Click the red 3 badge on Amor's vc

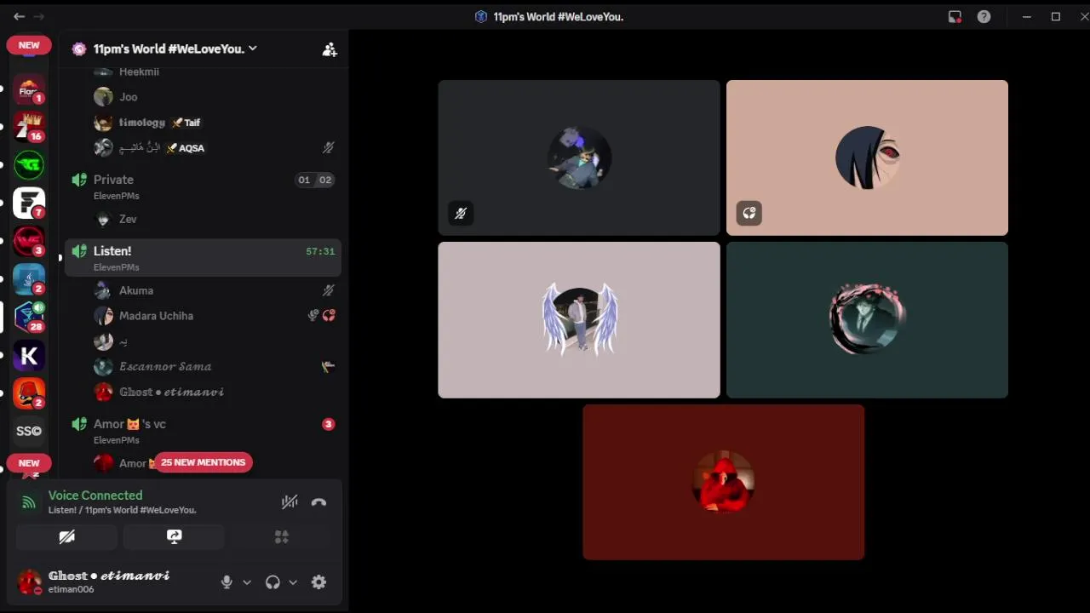tap(328, 424)
